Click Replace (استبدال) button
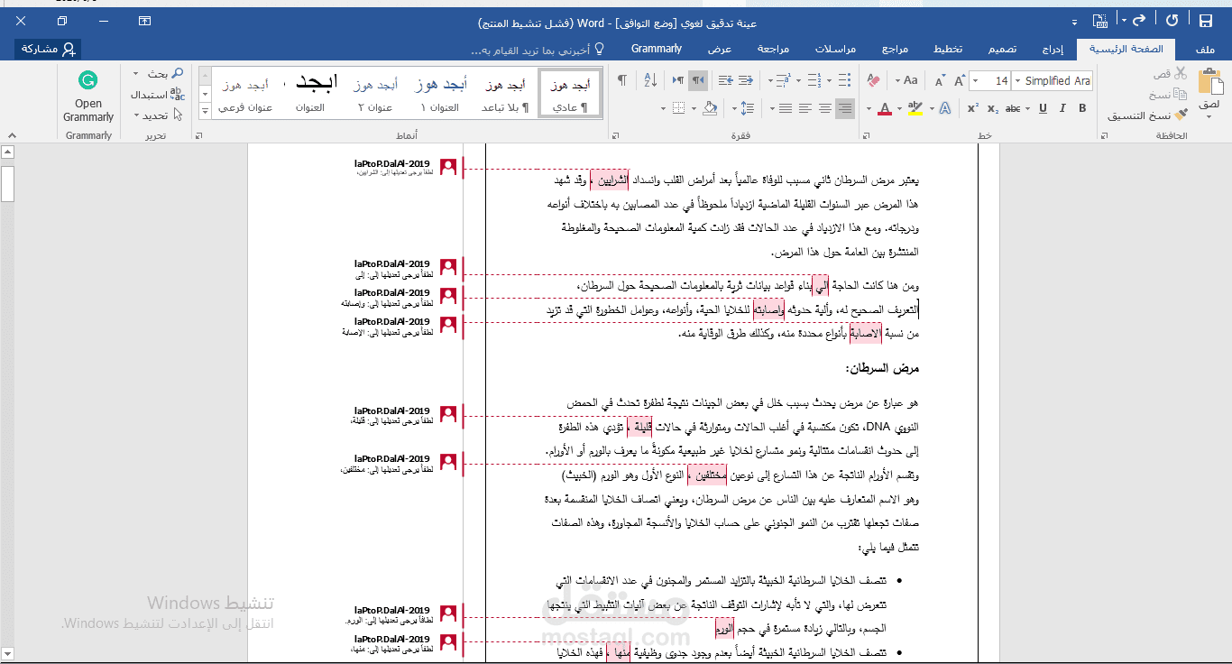 [158, 94]
